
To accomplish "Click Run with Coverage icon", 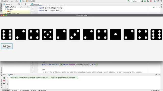I will click(148, 1).
